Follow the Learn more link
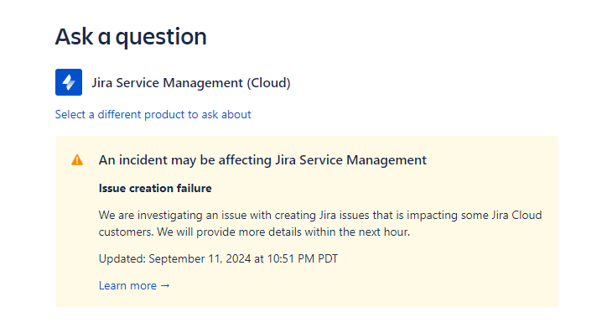The image size is (607, 323). [x=134, y=286]
